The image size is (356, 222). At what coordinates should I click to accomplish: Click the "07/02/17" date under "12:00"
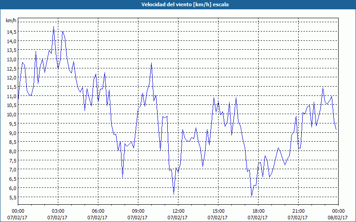[x=178, y=218]
